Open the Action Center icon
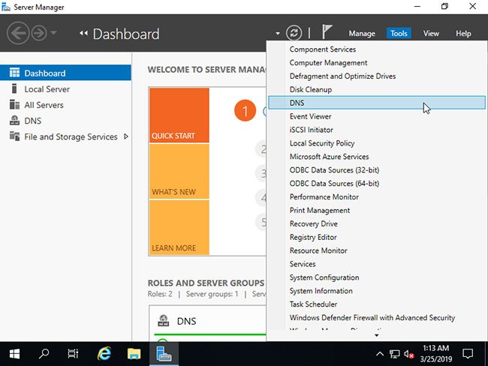The image size is (488, 366). click(x=468, y=353)
